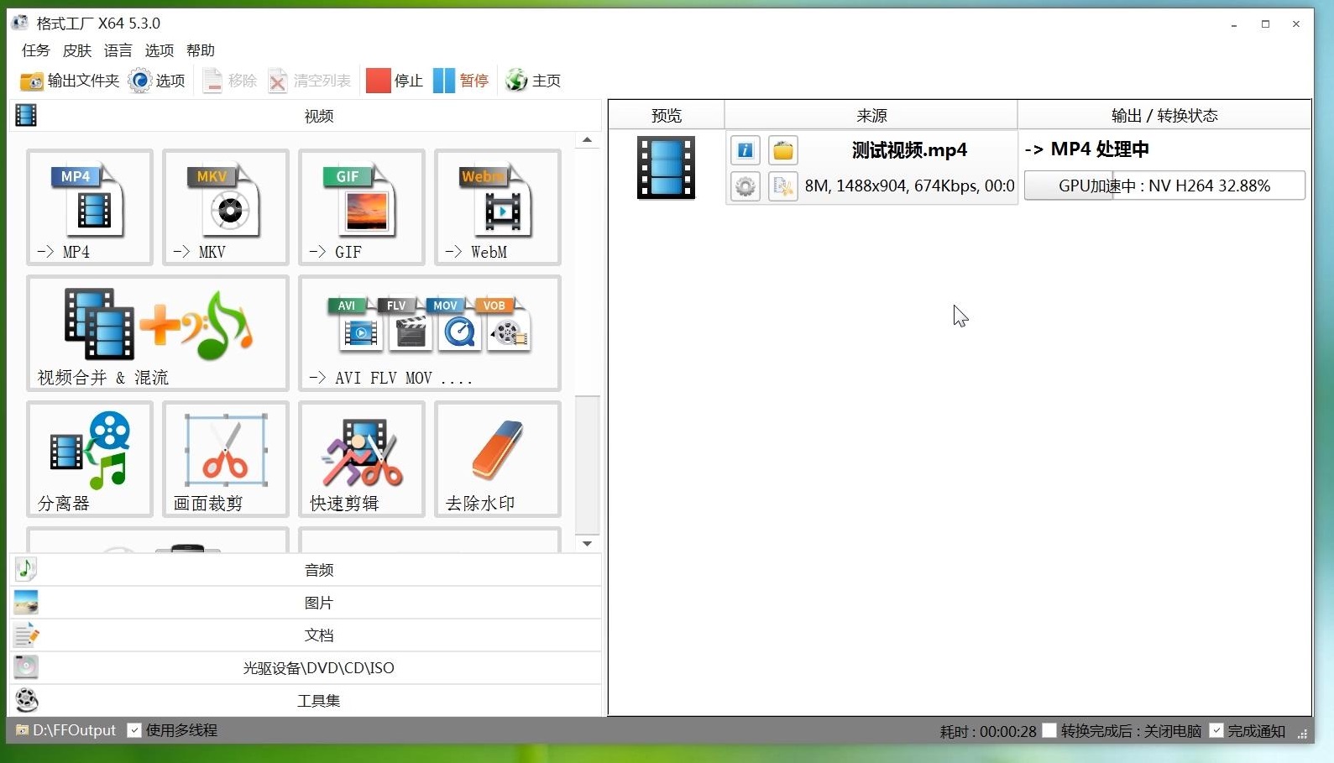Click the clip options icon beside the gear
1334x763 pixels.
tap(783, 186)
